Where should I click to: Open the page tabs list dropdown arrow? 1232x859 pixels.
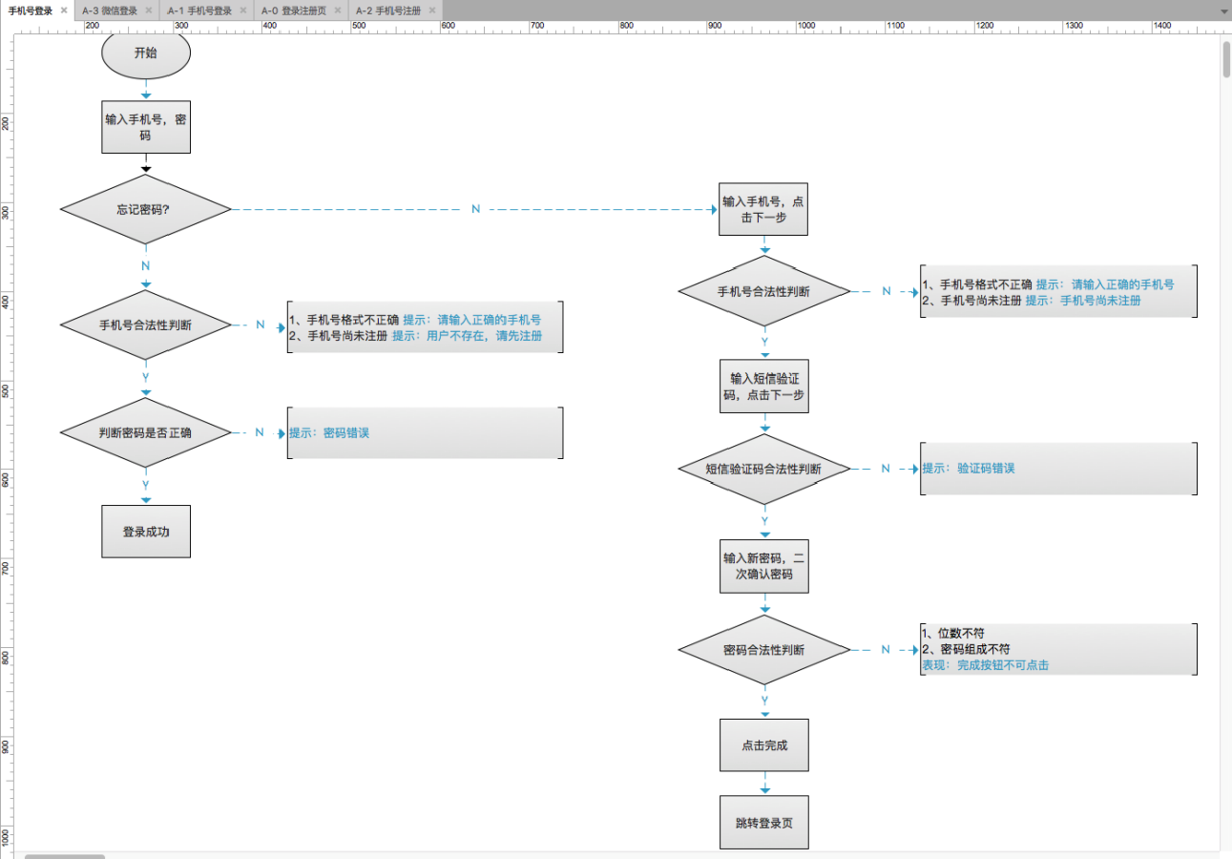click(1224, 11)
